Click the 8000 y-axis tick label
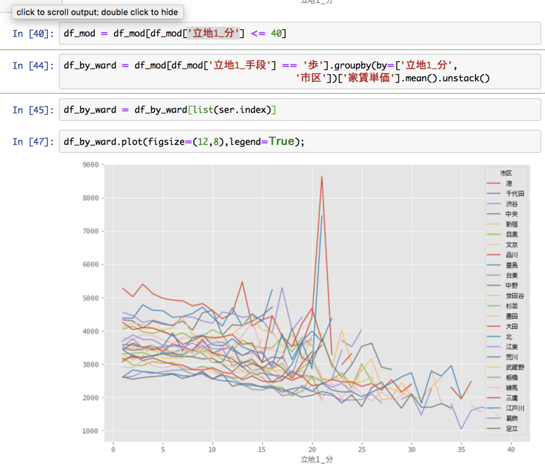The width and height of the screenshot is (545, 472). click(x=90, y=198)
